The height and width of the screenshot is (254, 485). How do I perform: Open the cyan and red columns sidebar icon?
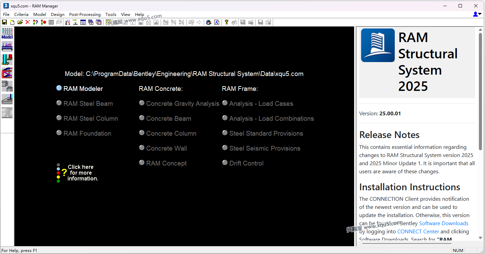coord(7,60)
